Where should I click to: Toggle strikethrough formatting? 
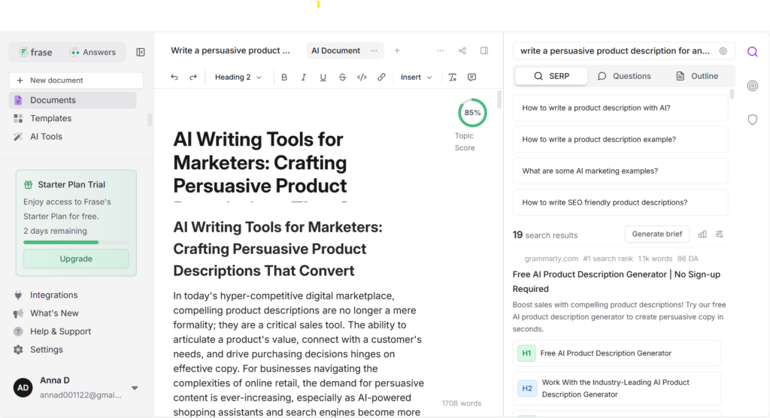342,77
